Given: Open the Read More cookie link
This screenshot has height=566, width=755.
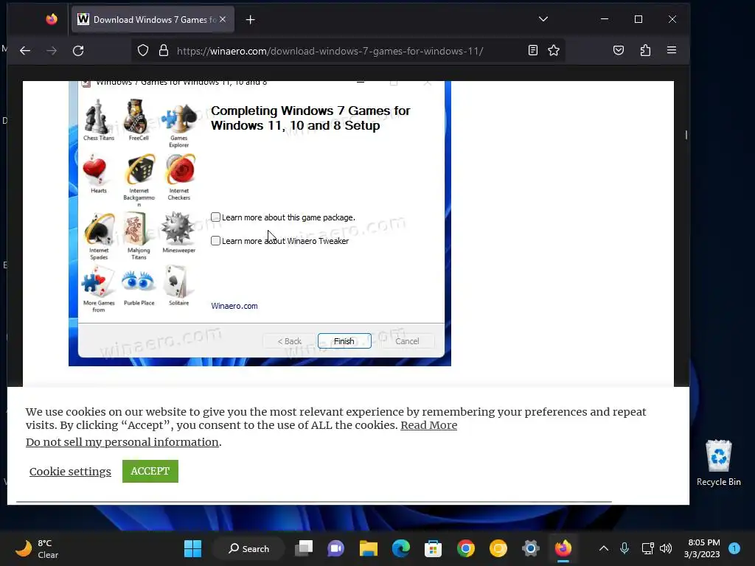Looking at the screenshot, I should pyautogui.click(x=428, y=425).
